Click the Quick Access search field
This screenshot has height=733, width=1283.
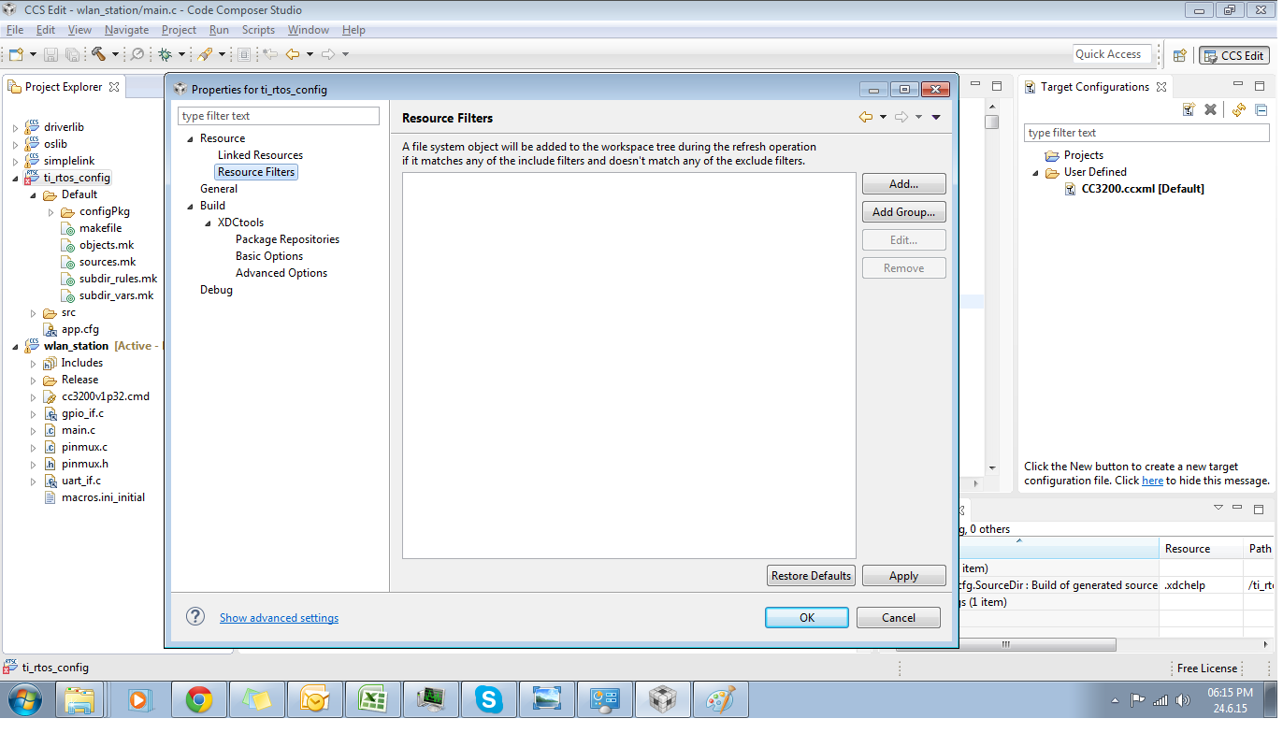(x=1112, y=54)
